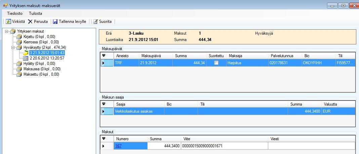The height and width of the screenshot is (154, 359).
Task: Select batch 3 21.9.2012 15:01:43 in tree
Action: (x=47, y=53)
